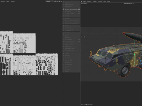142x106 pixels.
Task: Click View Transform: Scene status text
Action: [x=87, y=105]
